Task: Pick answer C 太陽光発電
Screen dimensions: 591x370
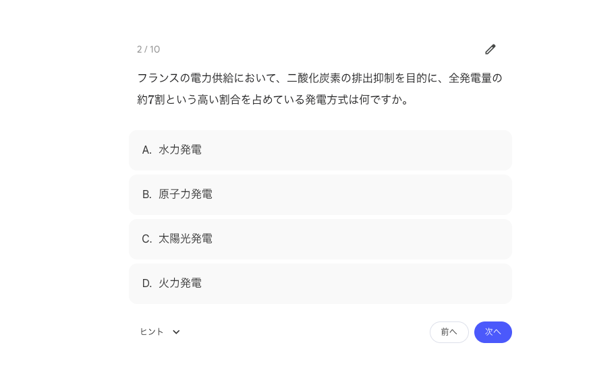Action: [x=320, y=239]
